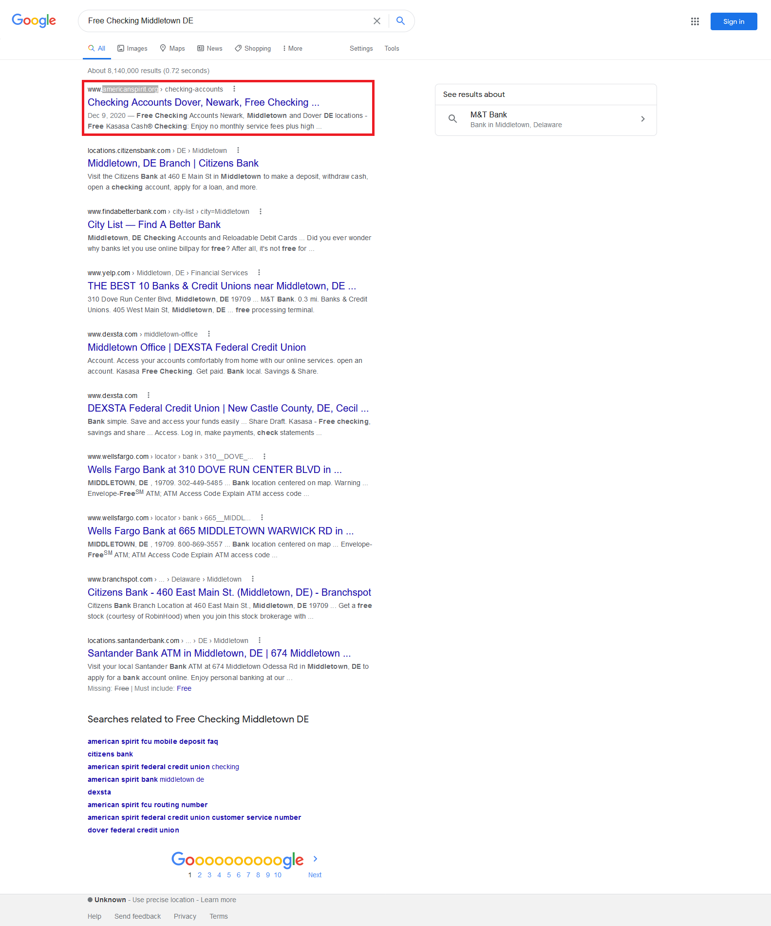The image size is (771, 926).
Task: Open options menu for Citizens Bank result
Action: (238, 151)
